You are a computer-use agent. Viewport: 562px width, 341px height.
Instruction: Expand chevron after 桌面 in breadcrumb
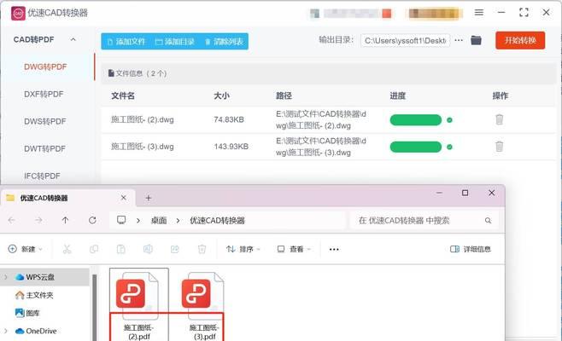pos(179,221)
